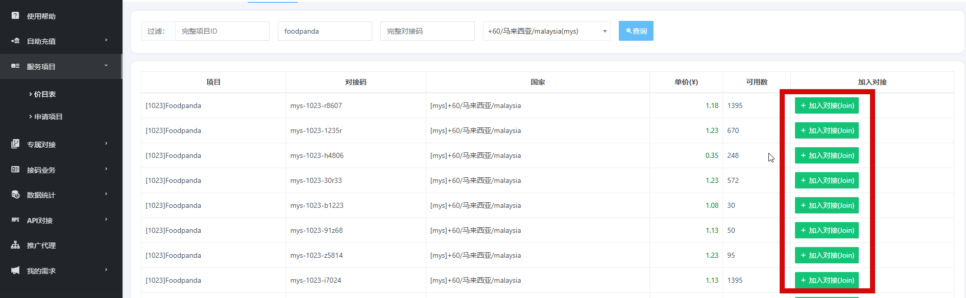Click the 推广代理 network icon
Viewport: 966px width, 298px height.
coord(15,245)
